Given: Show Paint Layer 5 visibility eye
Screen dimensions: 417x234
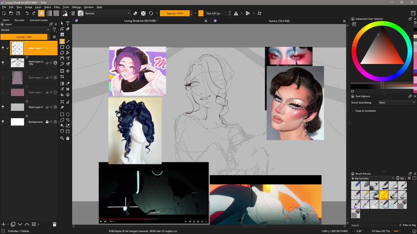Looking at the screenshot, I should tap(3, 78).
